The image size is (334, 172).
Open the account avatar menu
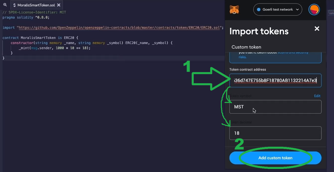(x=314, y=10)
